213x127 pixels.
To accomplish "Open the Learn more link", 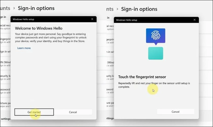I will click(x=24, y=48).
